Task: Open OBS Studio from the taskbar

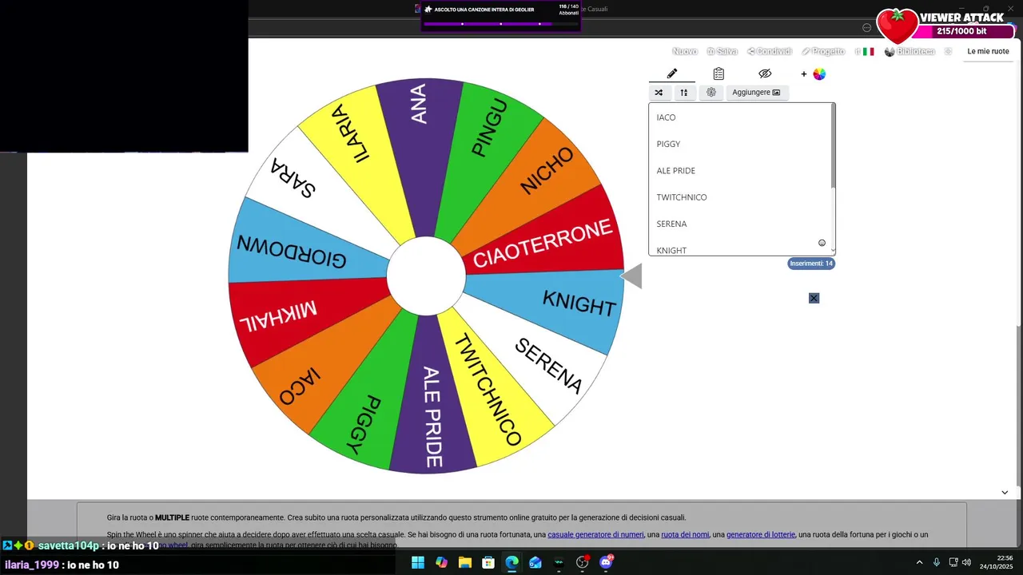Action: (583, 562)
